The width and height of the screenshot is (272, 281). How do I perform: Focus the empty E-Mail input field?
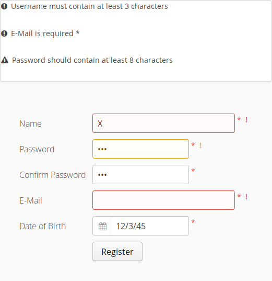coord(163,200)
